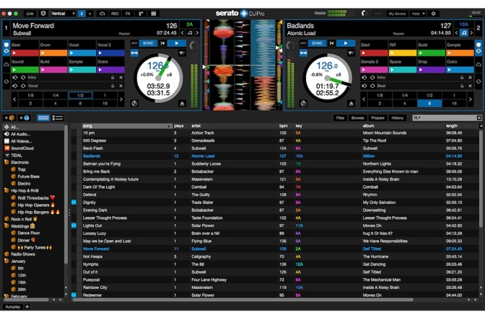Screen dimensions: 485x317
Task: Switch to 2-deck layout
Action: coord(82,14)
